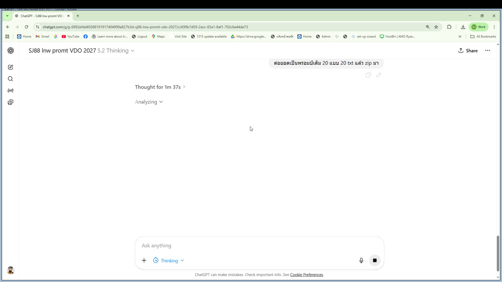Open chat search in the sidebar
Screen dimensions: 502x282
point(10,79)
